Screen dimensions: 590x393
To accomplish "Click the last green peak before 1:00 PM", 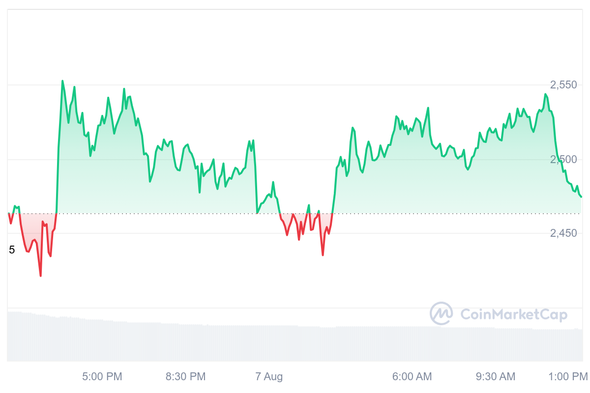I will click(545, 94).
